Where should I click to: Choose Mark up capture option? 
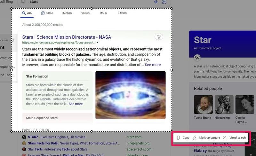click(206, 138)
